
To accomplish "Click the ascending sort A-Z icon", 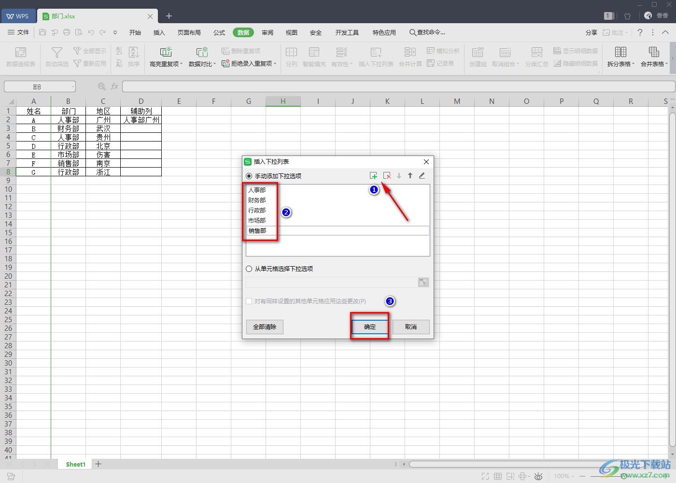I will [119, 51].
